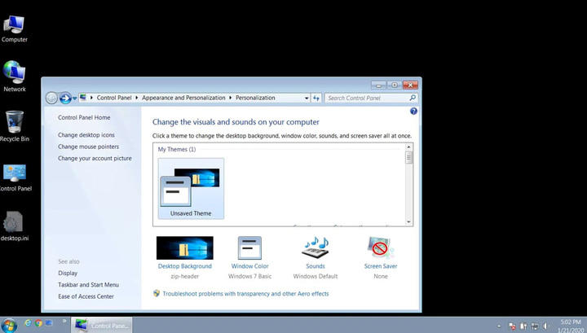Open Taskbar and Start Menu link

point(88,284)
